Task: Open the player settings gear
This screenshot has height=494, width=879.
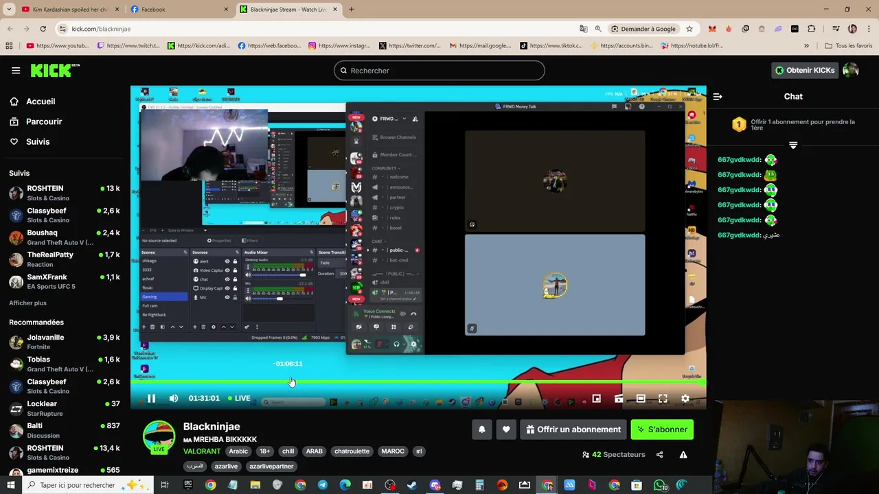Action: pyautogui.click(x=685, y=398)
